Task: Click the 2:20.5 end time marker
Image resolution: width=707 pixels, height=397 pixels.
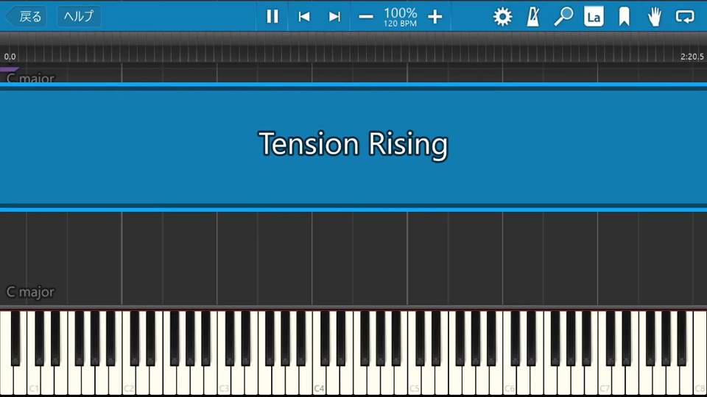Action: [692, 57]
